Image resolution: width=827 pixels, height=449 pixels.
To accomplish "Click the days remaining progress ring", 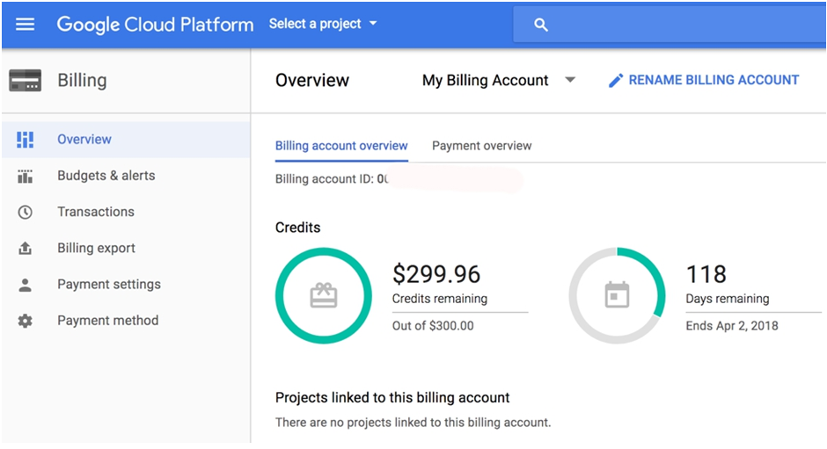I will point(617,295).
